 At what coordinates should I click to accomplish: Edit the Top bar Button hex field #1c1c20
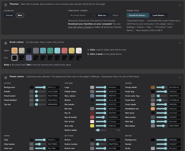114,100
